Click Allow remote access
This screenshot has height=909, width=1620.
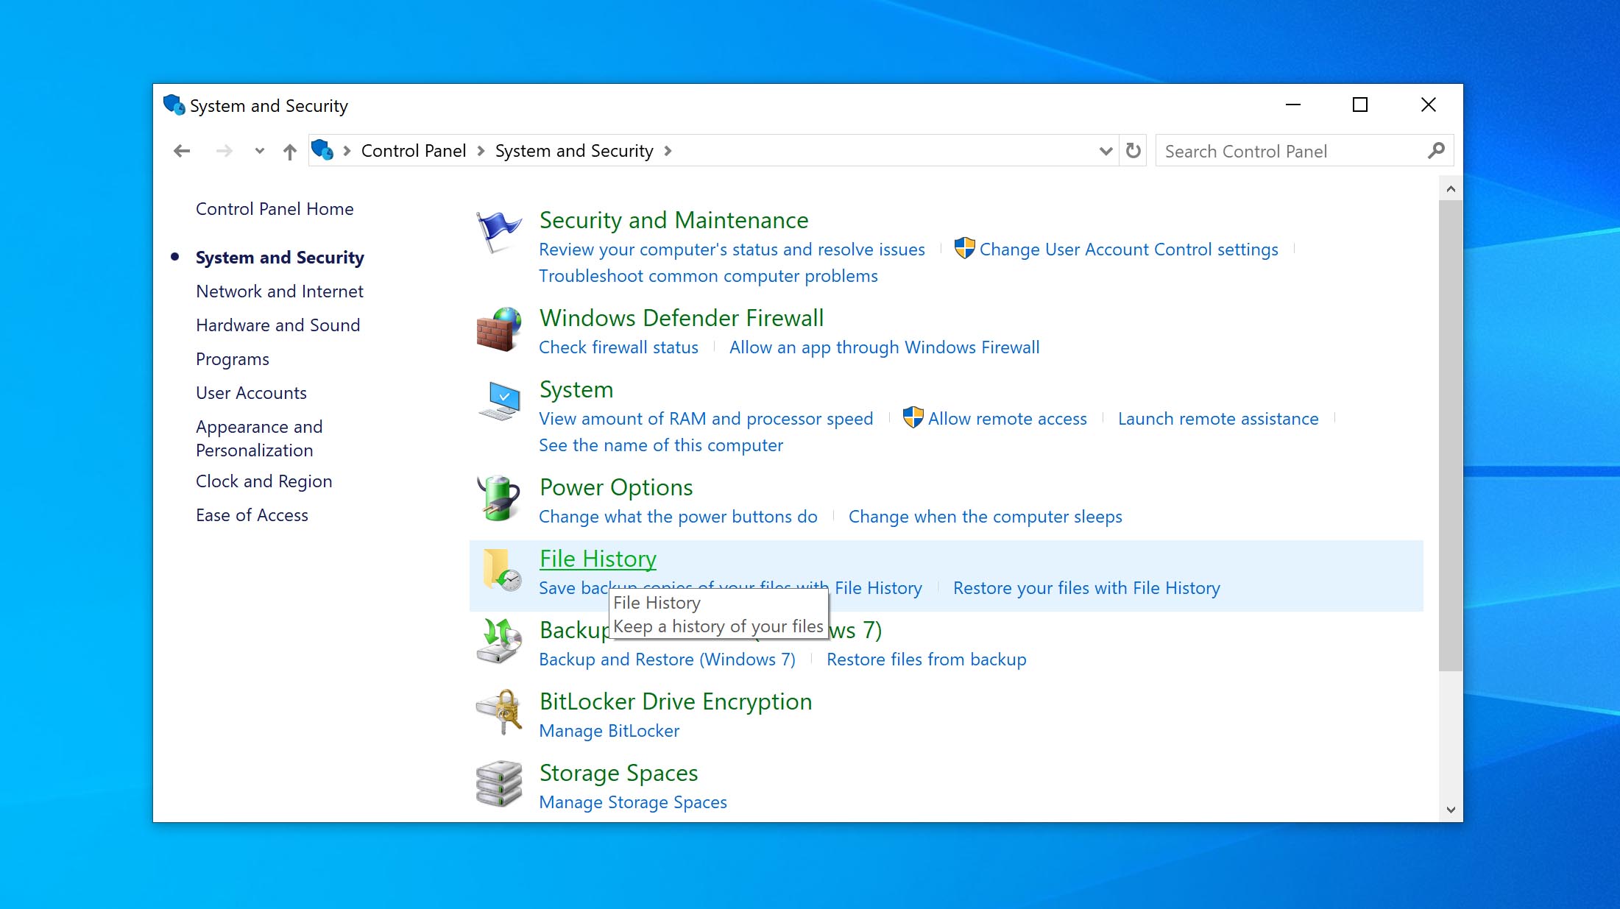1007,419
